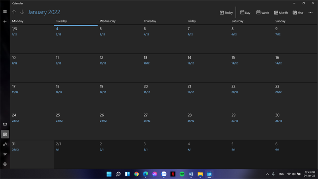Select today's date cell, Tuesday 4
This screenshot has width=318, height=179.
(76, 39)
